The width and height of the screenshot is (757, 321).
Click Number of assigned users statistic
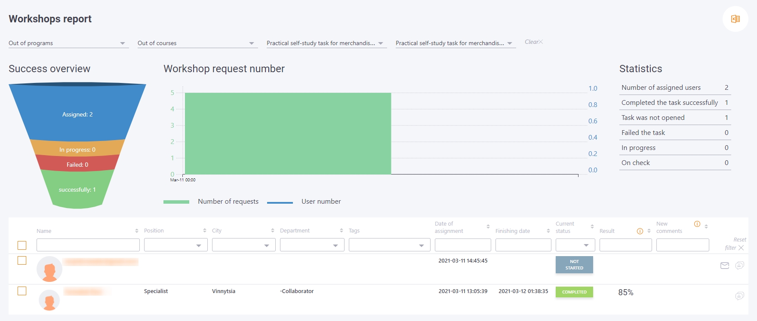pos(675,88)
